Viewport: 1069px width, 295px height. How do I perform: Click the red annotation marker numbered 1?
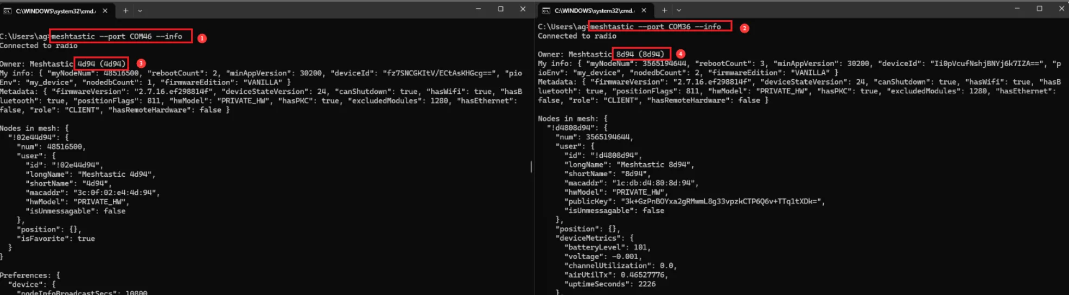(202, 39)
